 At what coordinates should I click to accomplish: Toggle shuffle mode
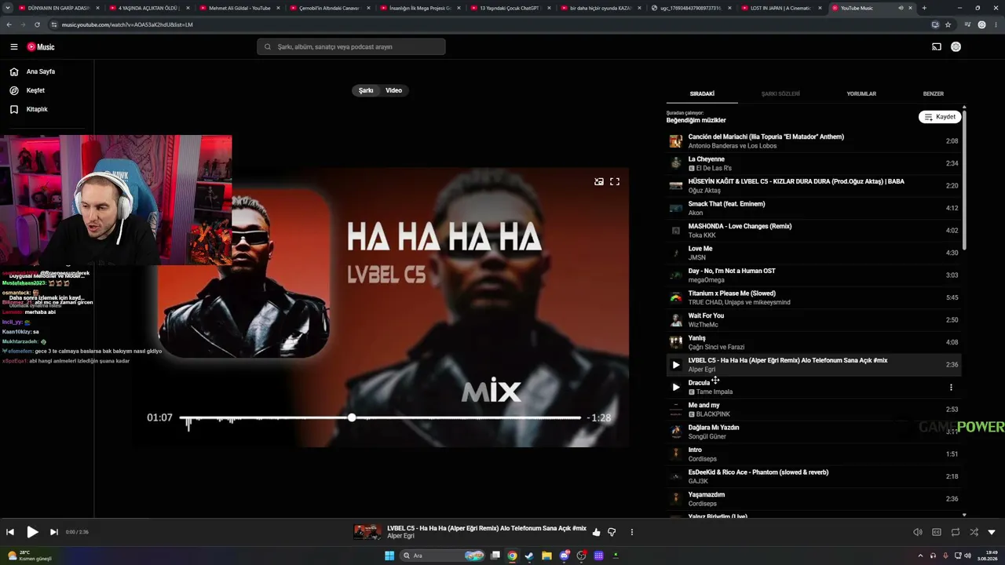pyautogui.click(x=974, y=532)
